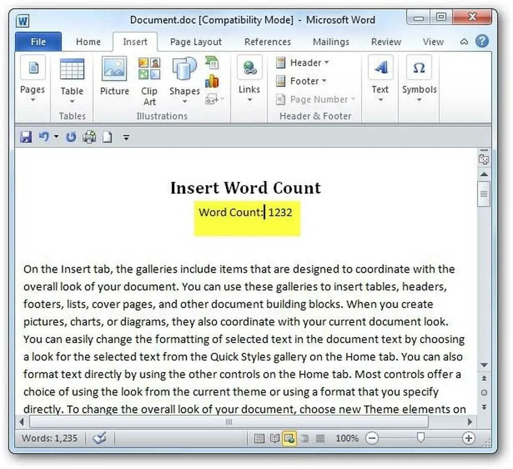Expand the Links dropdown arrow
513x469 pixels.
250,100
